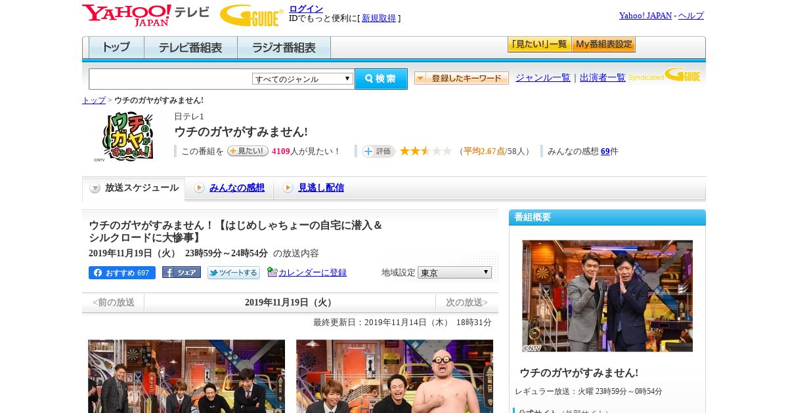Go to 次の放送> next broadcast
788x413 pixels.
(x=467, y=302)
